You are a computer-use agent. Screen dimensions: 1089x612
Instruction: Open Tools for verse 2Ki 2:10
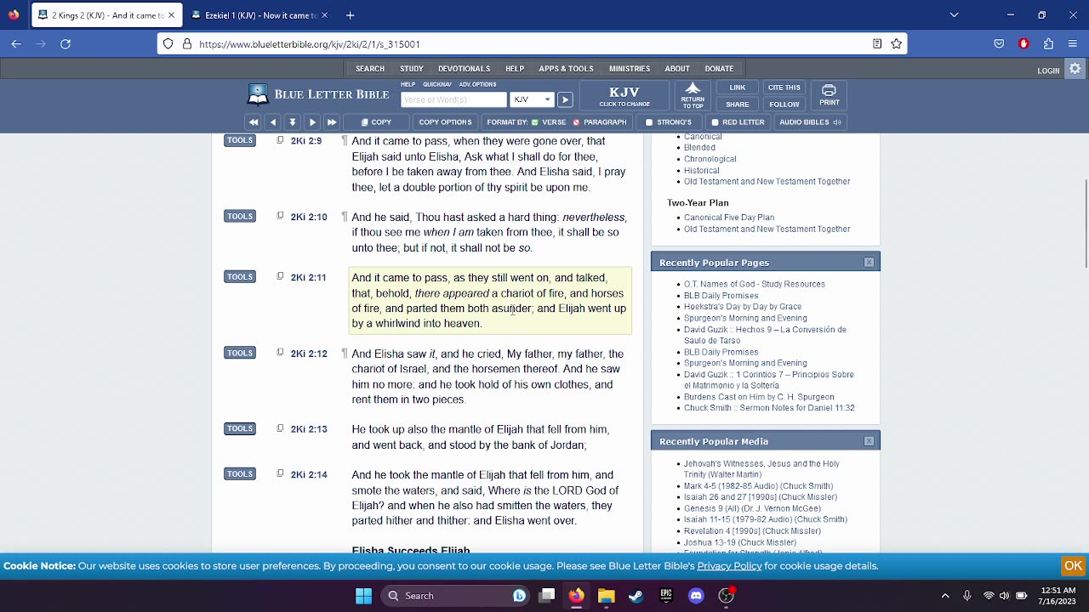(x=240, y=216)
